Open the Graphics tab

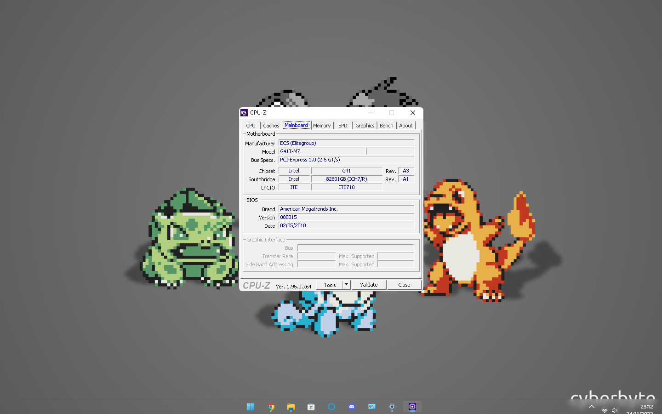pyautogui.click(x=365, y=126)
